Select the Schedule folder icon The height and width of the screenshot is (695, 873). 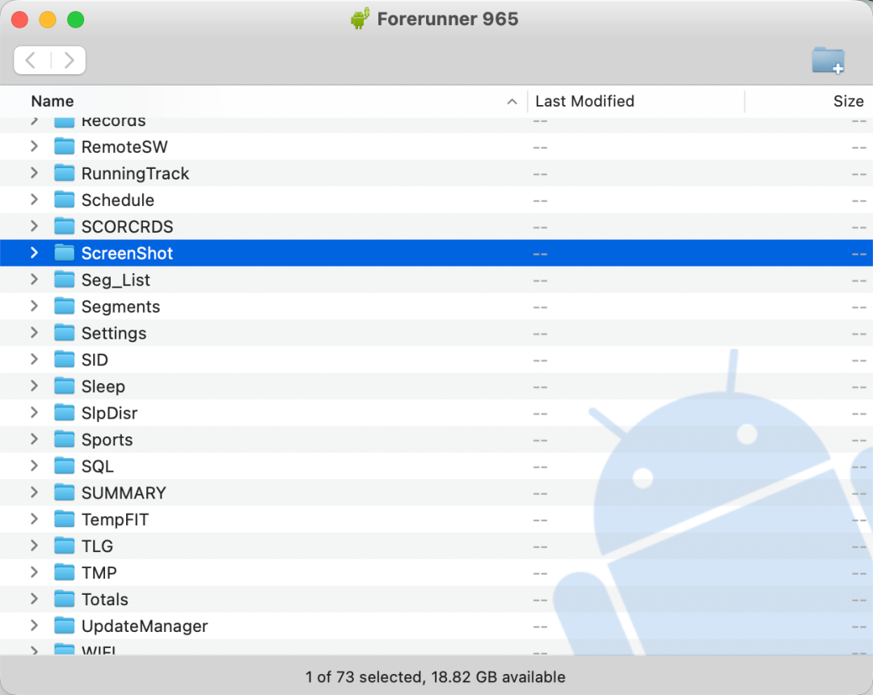65,200
